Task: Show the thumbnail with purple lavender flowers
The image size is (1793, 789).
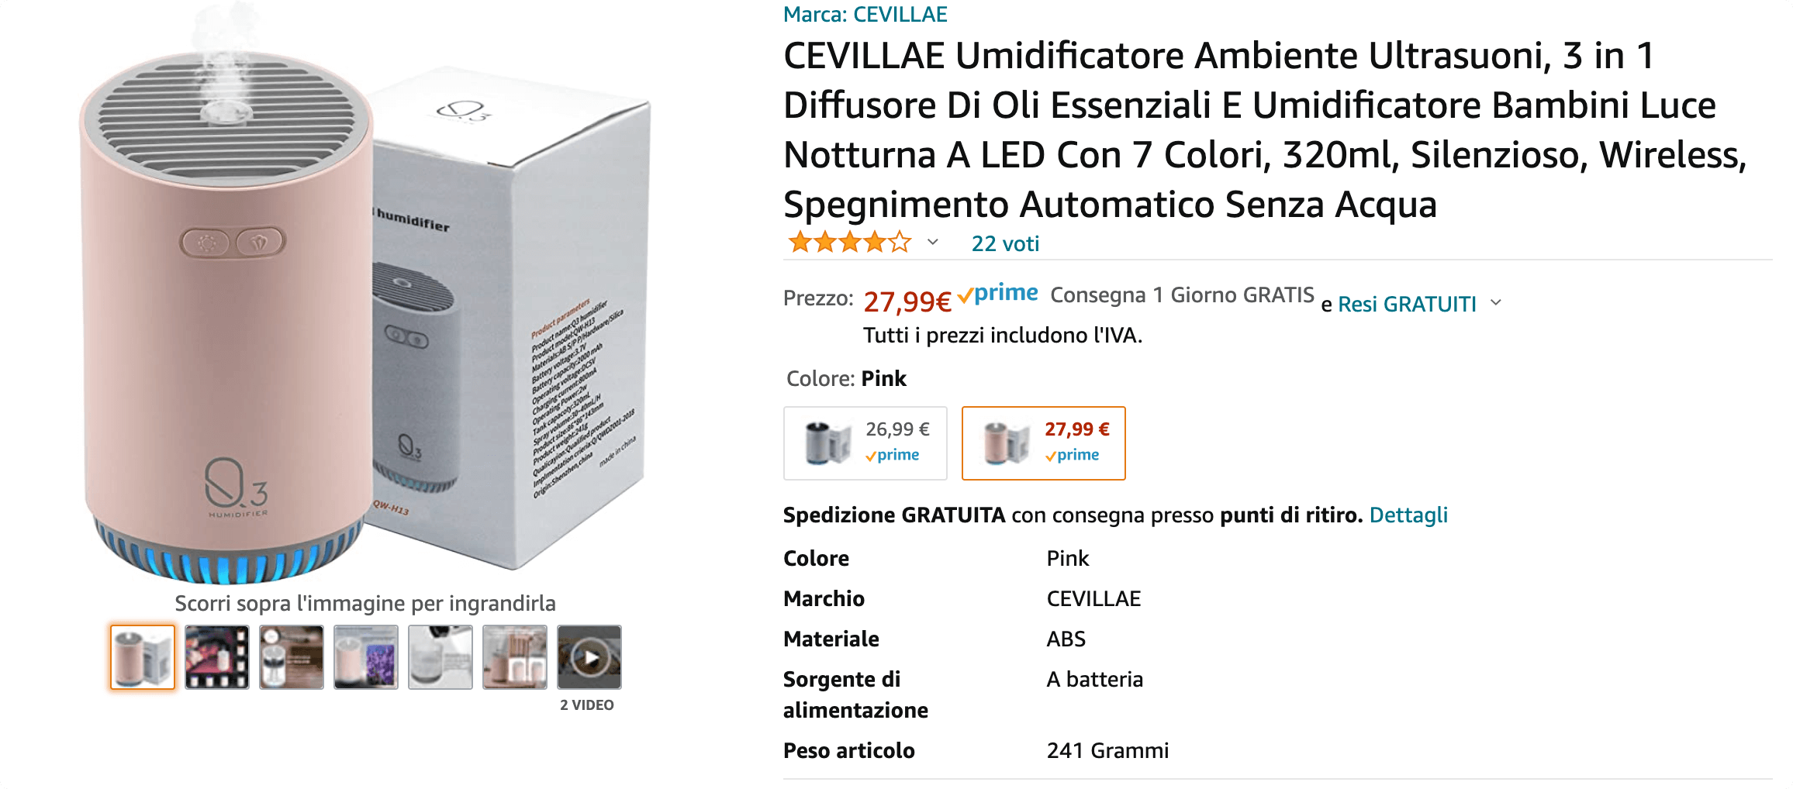Action: [366, 657]
